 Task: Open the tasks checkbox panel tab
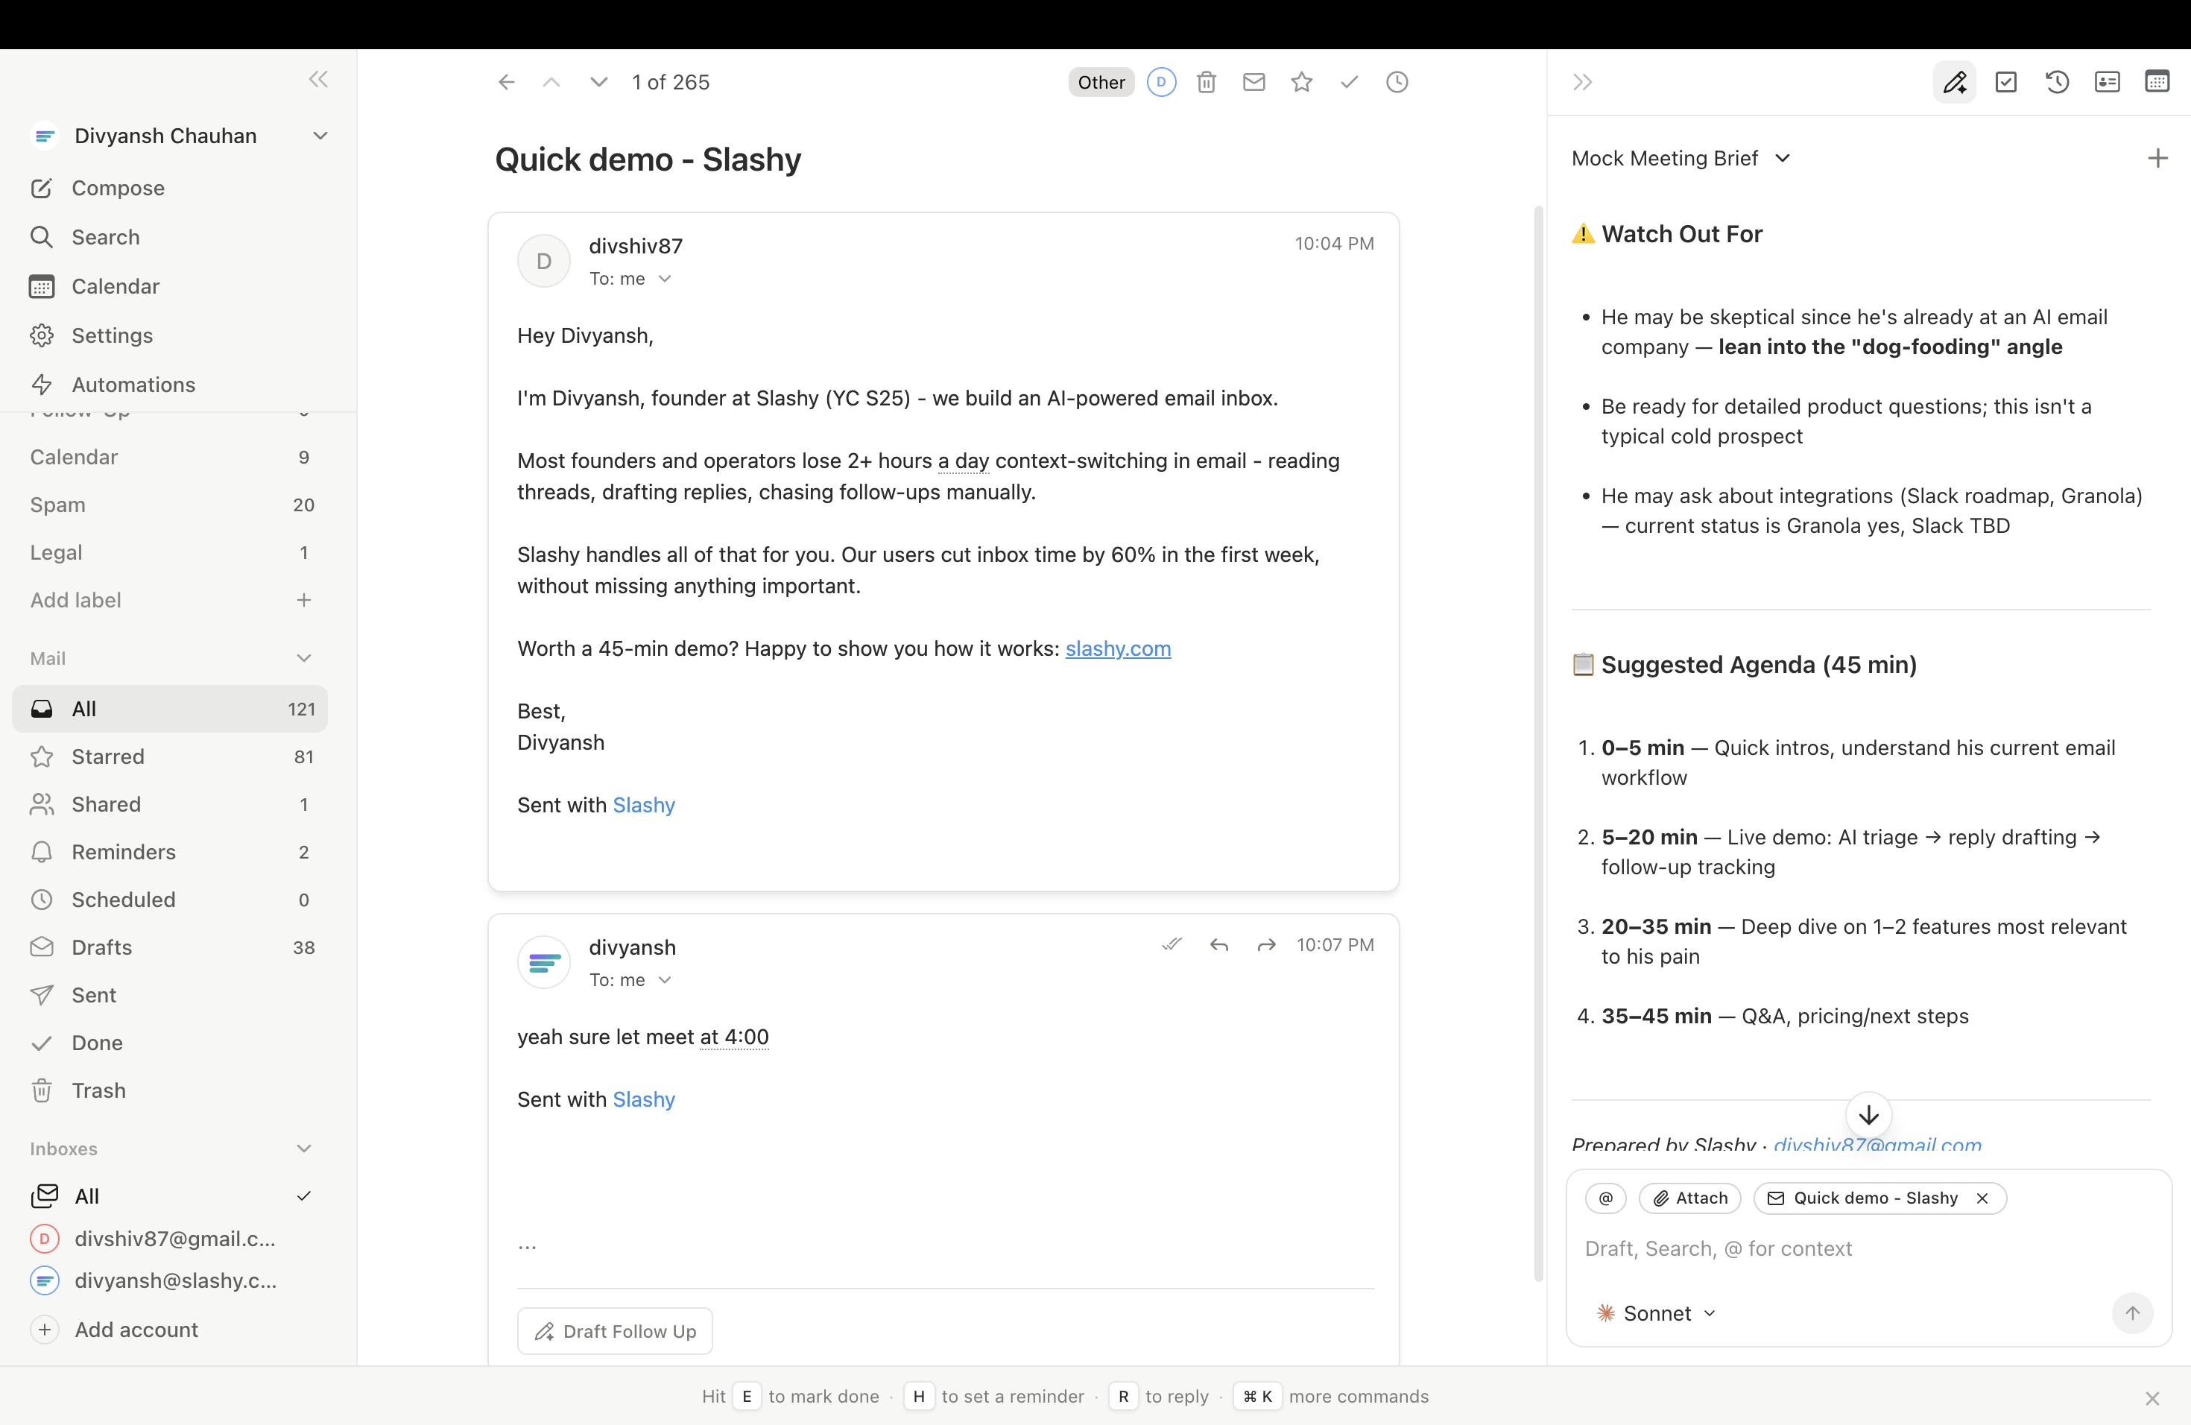tap(2006, 83)
